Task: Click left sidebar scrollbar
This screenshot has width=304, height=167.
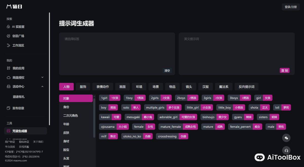Action: click(x=49, y=69)
